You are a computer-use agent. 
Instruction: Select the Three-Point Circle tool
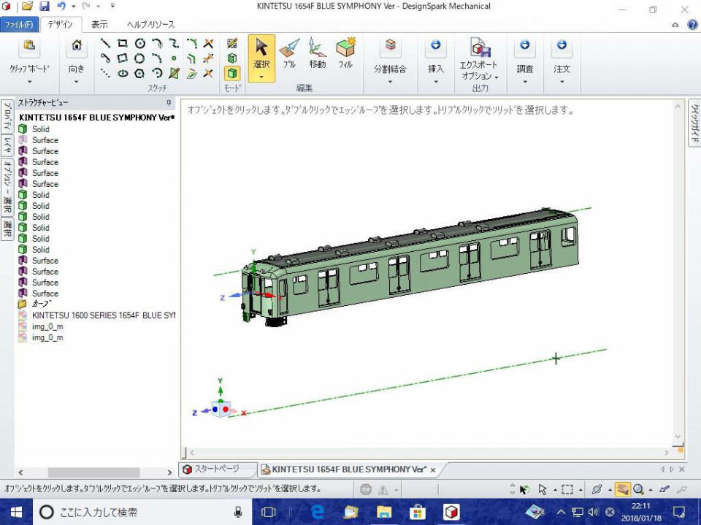(140, 58)
